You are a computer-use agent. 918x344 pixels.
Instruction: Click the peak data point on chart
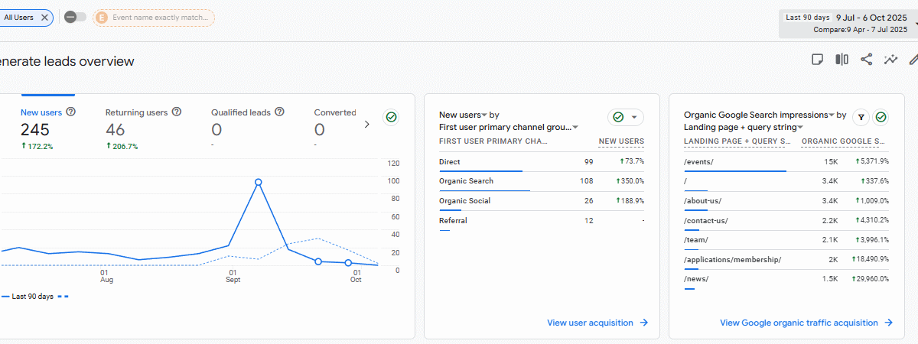pyautogui.click(x=259, y=182)
